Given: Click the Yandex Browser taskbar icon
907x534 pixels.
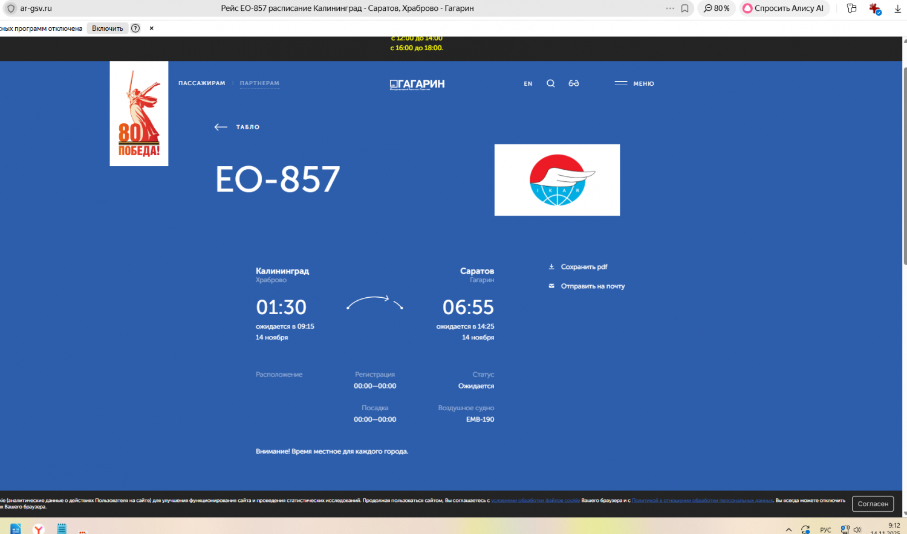Looking at the screenshot, I should 39,529.
